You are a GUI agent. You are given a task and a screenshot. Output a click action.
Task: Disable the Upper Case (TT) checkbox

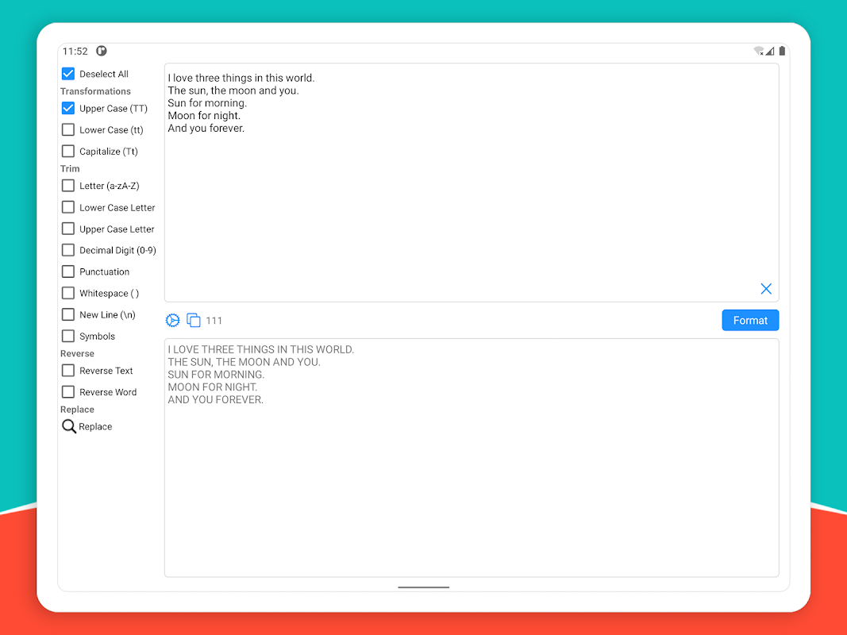click(x=68, y=108)
